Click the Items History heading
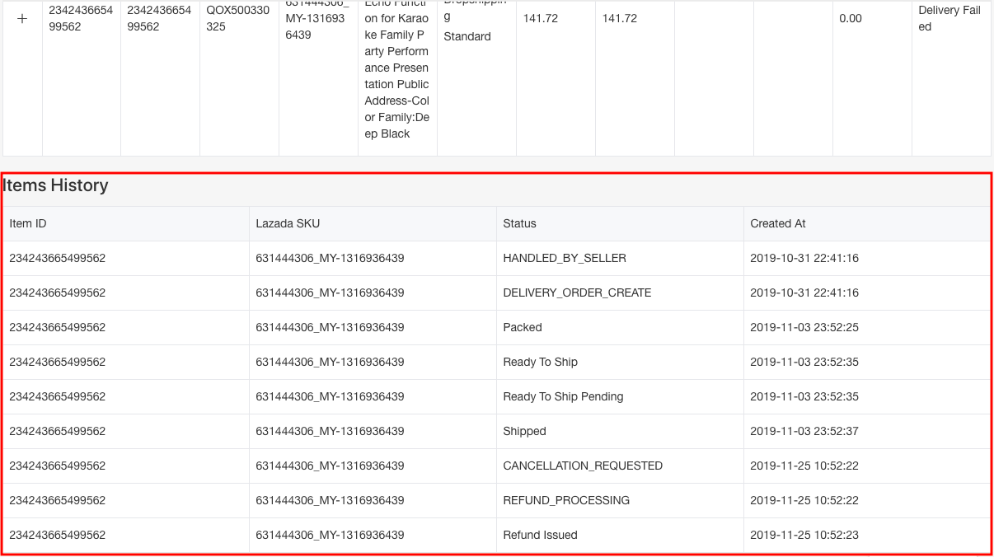 tap(56, 185)
